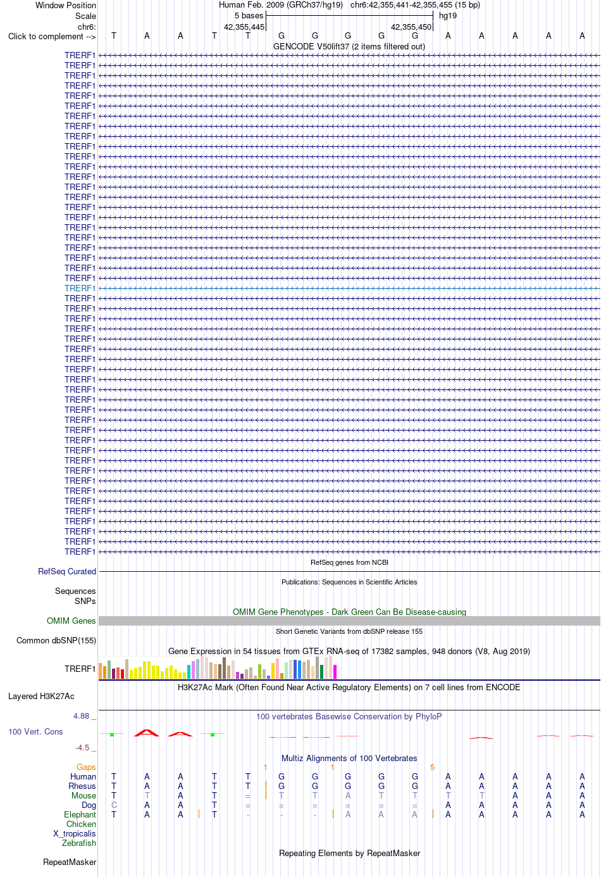
Task: Click the 'Elephant' alignment row label
Action: click(x=80, y=814)
